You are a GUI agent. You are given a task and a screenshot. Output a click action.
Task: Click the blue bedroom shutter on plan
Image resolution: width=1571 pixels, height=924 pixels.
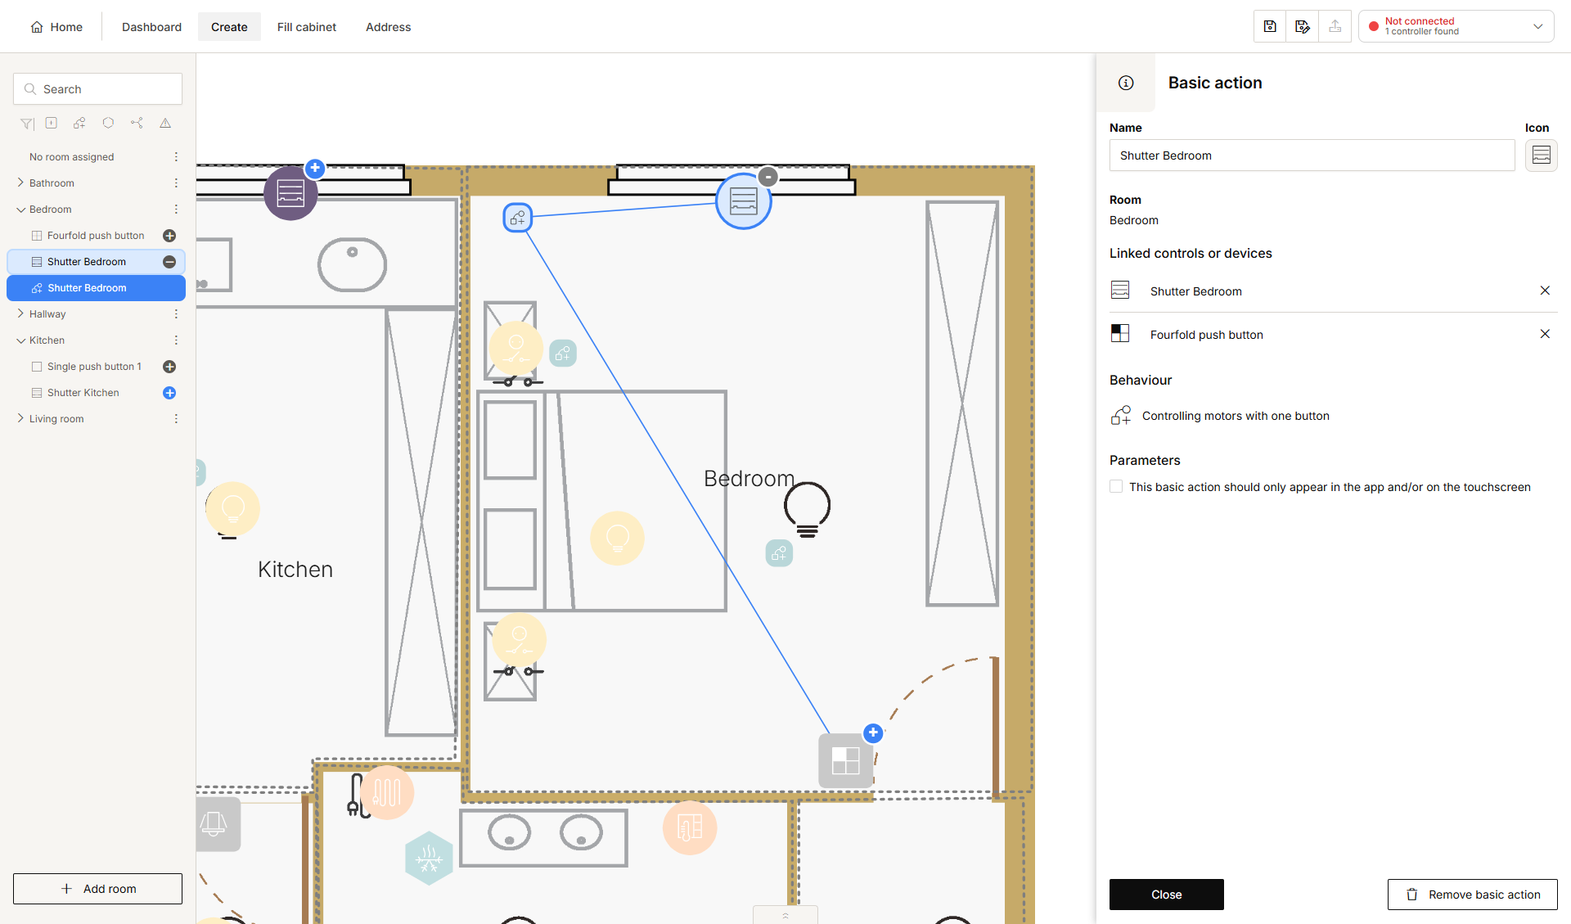[743, 201]
